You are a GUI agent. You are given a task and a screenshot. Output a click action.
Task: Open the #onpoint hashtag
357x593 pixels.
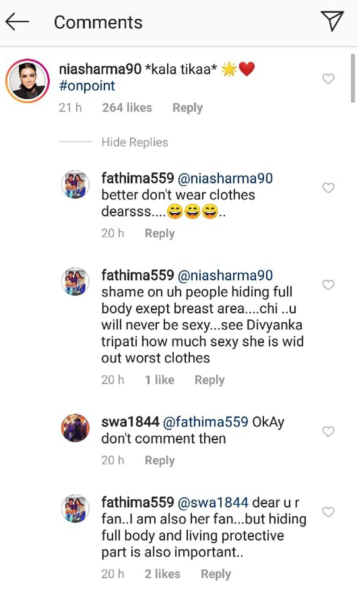(x=87, y=85)
